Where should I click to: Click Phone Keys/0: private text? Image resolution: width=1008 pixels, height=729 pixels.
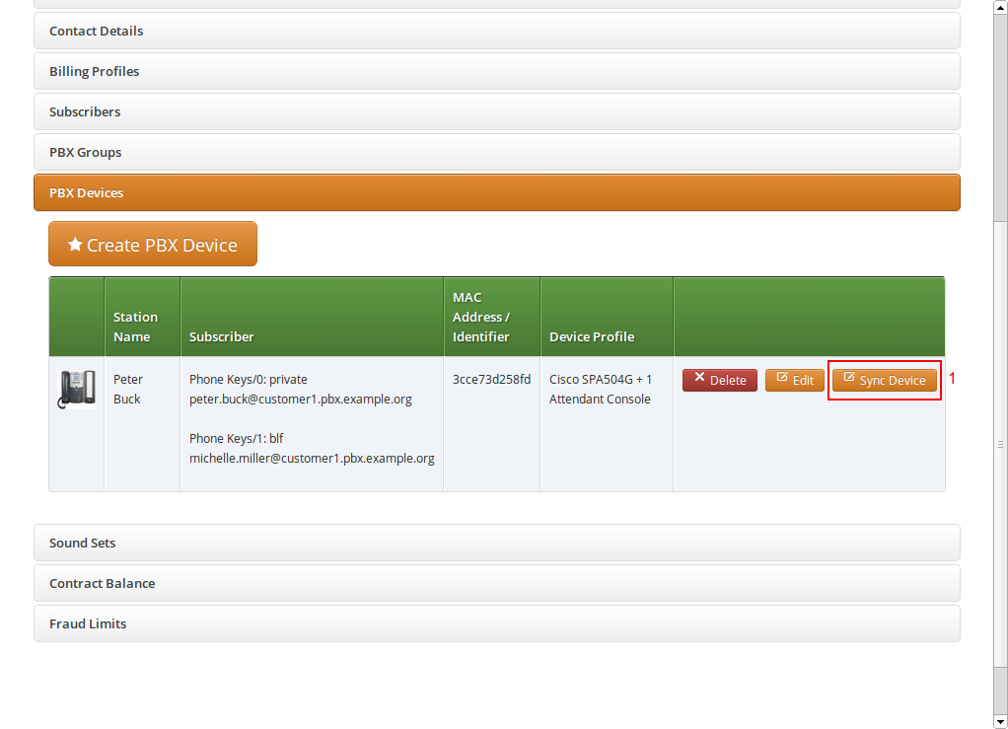click(249, 379)
